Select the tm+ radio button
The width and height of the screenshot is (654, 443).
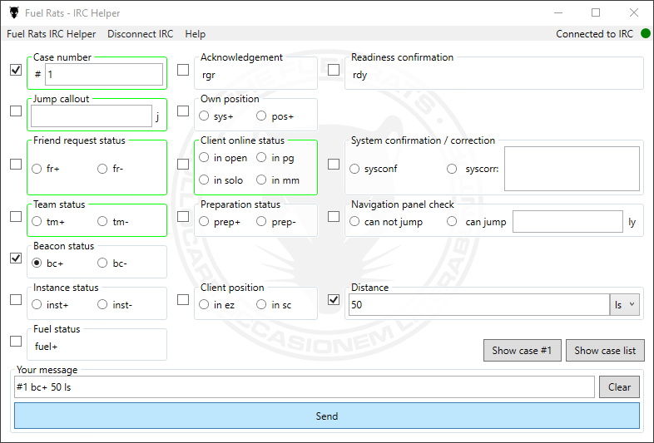(x=37, y=221)
